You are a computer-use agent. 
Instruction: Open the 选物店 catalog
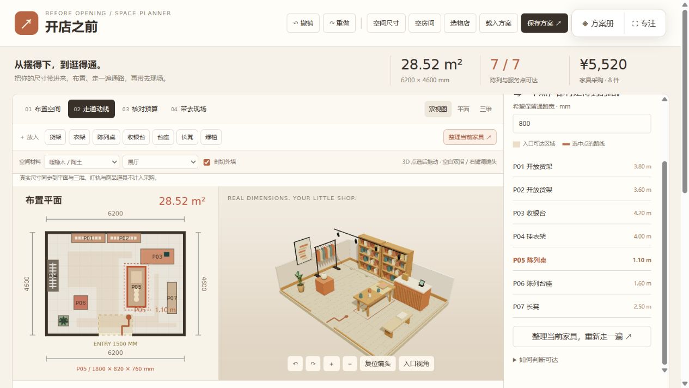tap(460, 23)
